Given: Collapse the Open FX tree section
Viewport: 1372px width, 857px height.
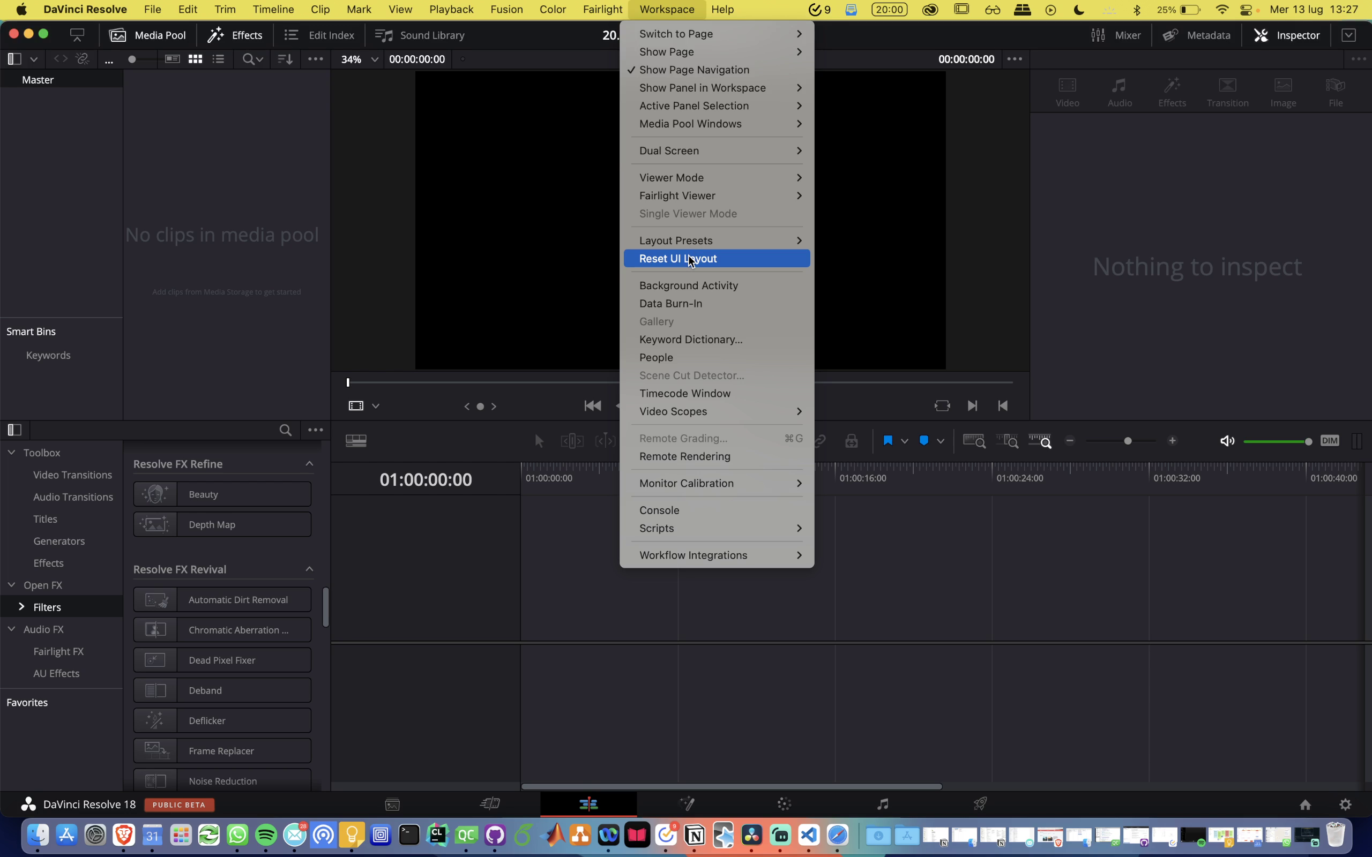Looking at the screenshot, I should click(x=11, y=584).
